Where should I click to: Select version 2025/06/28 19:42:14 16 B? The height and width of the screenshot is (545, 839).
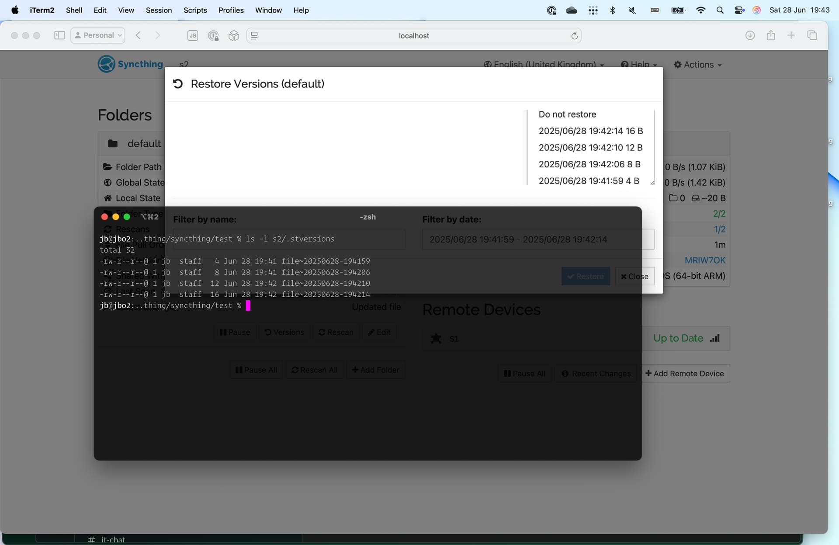(590, 131)
